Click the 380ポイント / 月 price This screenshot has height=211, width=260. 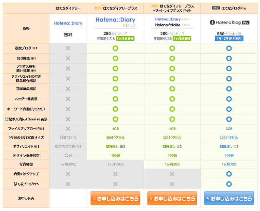[172, 34]
